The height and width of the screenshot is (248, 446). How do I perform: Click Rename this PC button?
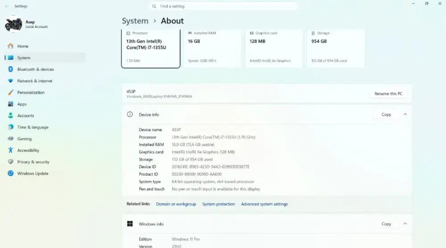pyautogui.click(x=388, y=93)
